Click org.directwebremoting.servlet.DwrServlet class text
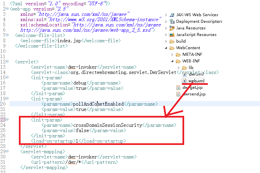The width and height of the screenshot is (260, 173). click(x=123, y=72)
